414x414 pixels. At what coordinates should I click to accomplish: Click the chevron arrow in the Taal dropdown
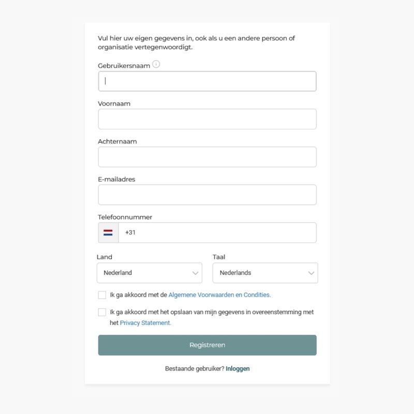pyautogui.click(x=312, y=273)
